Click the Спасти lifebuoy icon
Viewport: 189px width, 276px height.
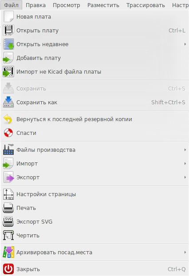(8, 133)
